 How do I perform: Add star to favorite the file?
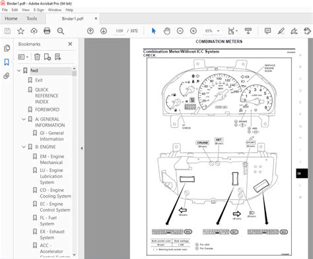tap(20, 31)
